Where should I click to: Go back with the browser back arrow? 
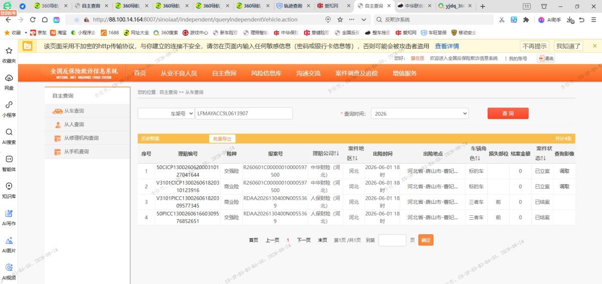[8, 20]
